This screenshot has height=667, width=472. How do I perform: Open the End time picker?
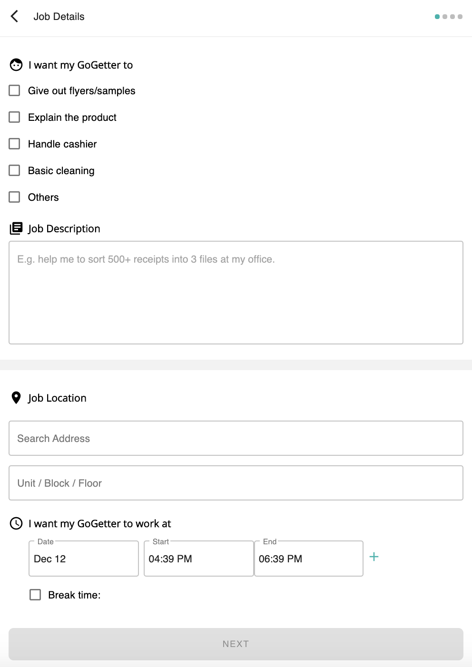tap(309, 559)
